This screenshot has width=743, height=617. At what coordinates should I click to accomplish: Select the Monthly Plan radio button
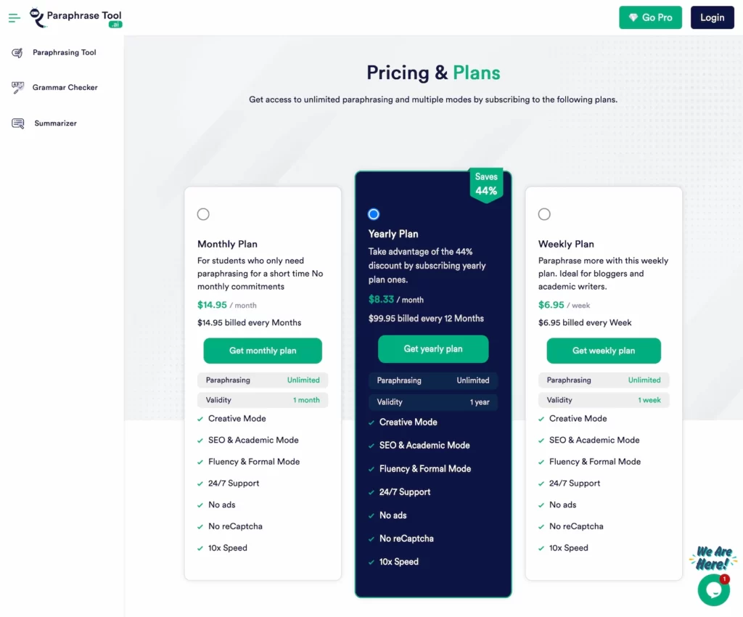(203, 214)
